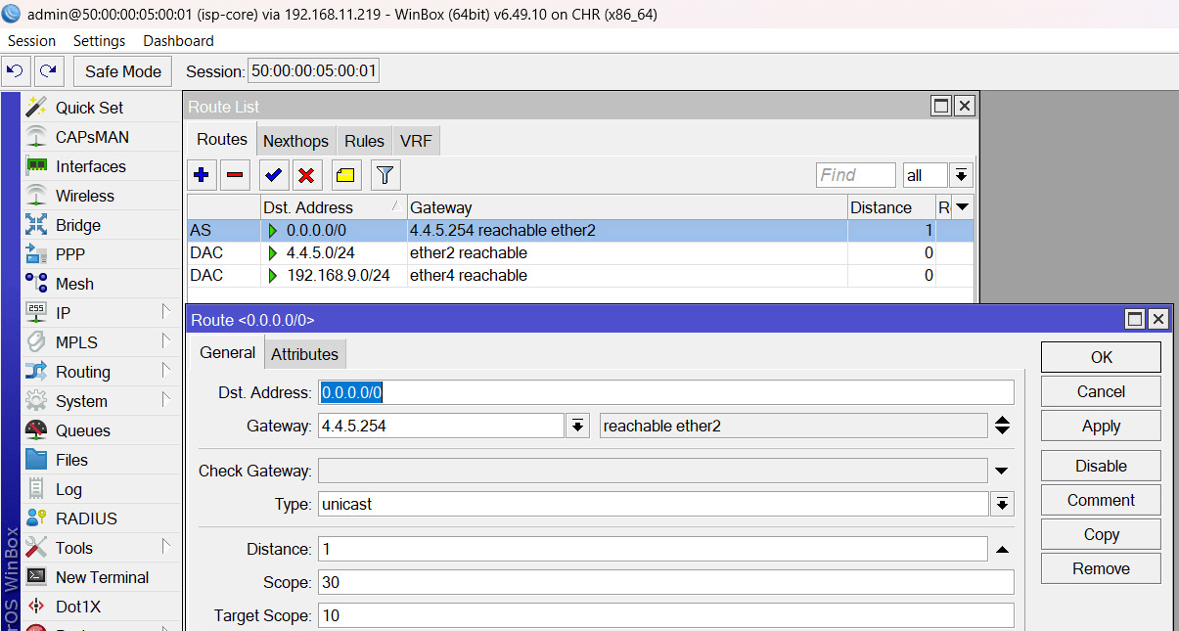The image size is (1179, 631).
Task: Open the System gear icon
Action: [36, 401]
